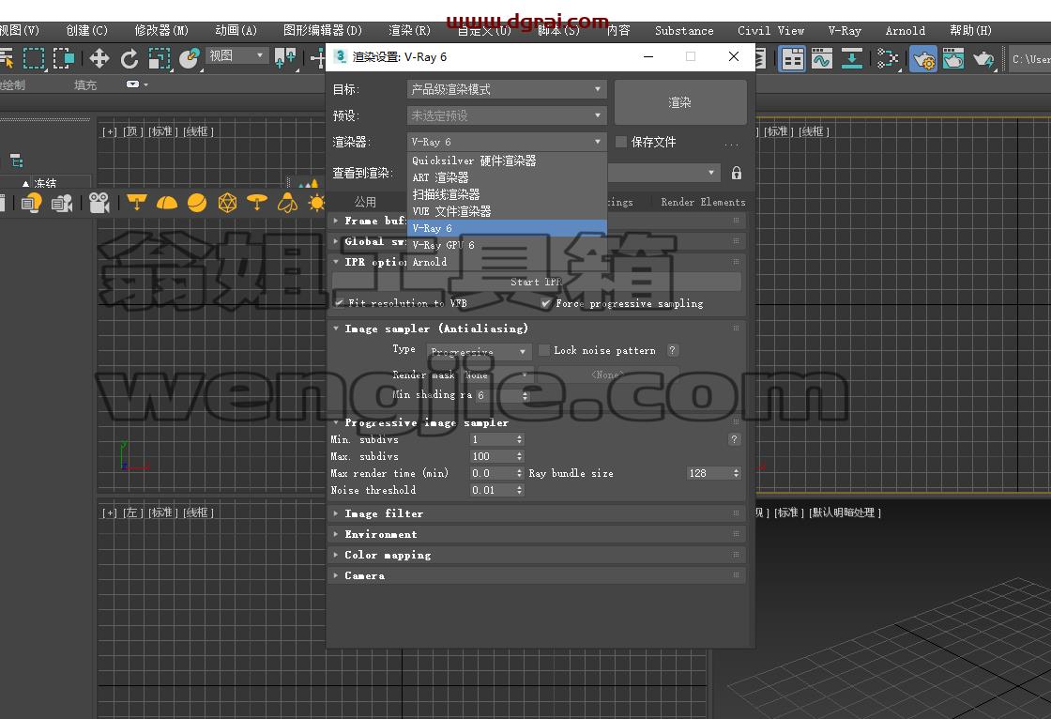
Task: Click help button beside Lock noise pattern
Action: point(672,350)
